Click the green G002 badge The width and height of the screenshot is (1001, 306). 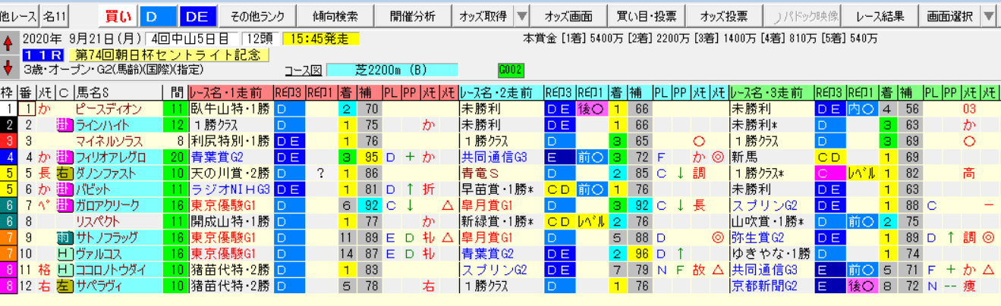(511, 70)
